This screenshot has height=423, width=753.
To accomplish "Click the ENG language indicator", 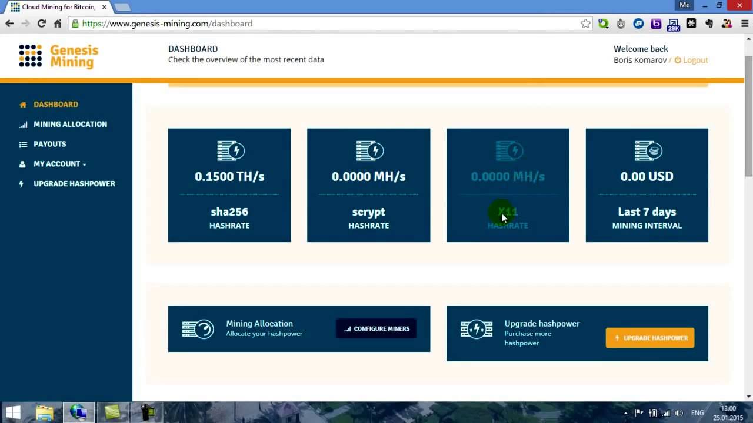I will coord(697,413).
